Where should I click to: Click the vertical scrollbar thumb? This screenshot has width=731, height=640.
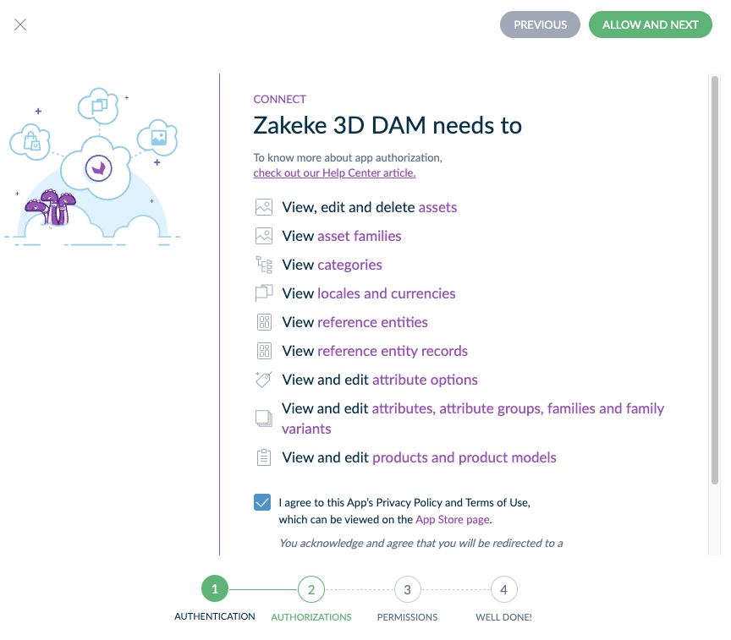pyautogui.click(x=715, y=281)
